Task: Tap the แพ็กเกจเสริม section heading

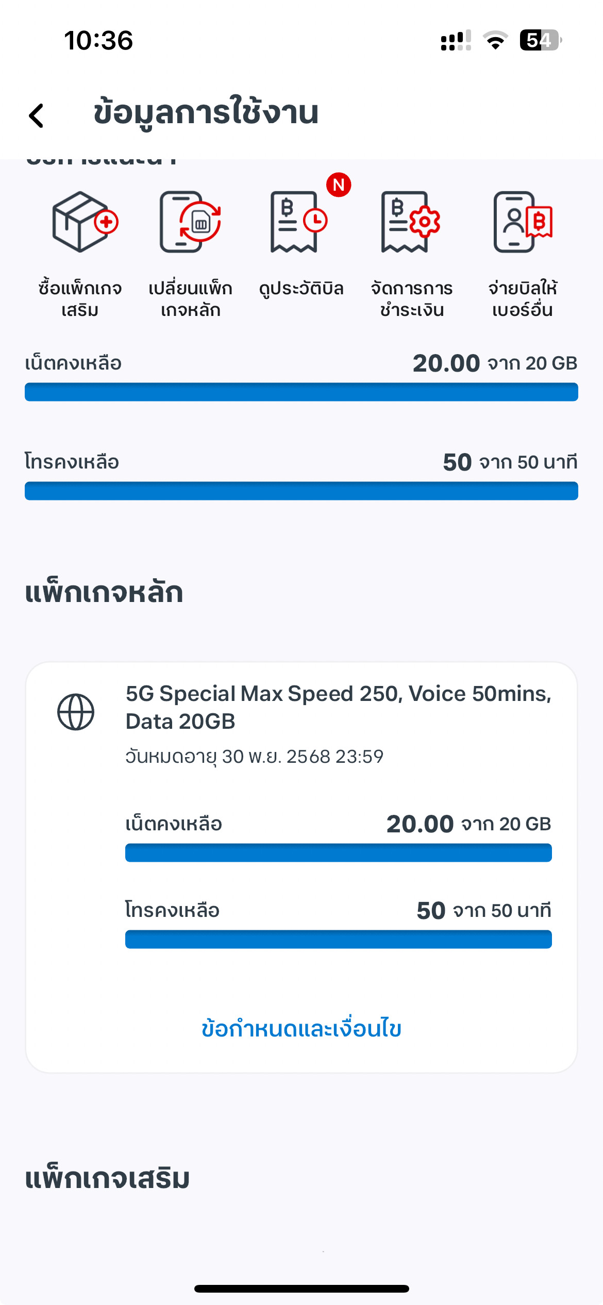Action: pyautogui.click(x=107, y=1179)
